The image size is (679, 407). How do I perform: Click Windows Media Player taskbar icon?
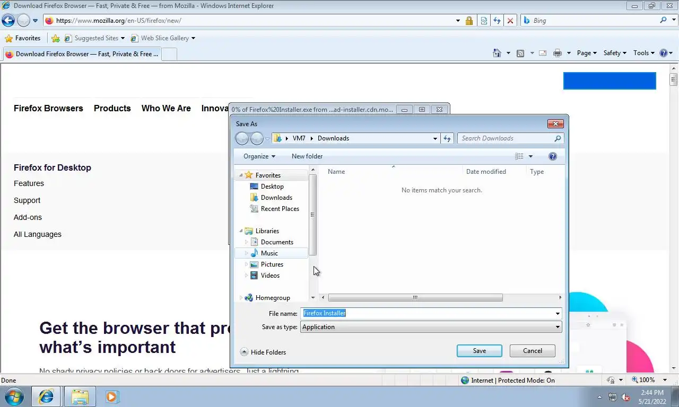112,396
